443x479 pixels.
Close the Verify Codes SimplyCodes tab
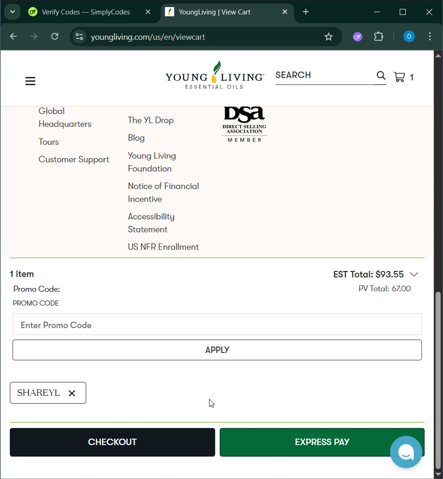pyautogui.click(x=148, y=12)
